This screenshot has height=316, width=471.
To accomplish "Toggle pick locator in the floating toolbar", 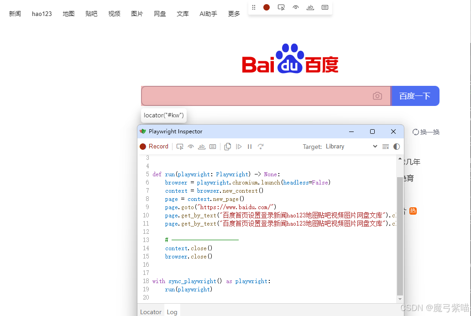I will tap(281, 7).
